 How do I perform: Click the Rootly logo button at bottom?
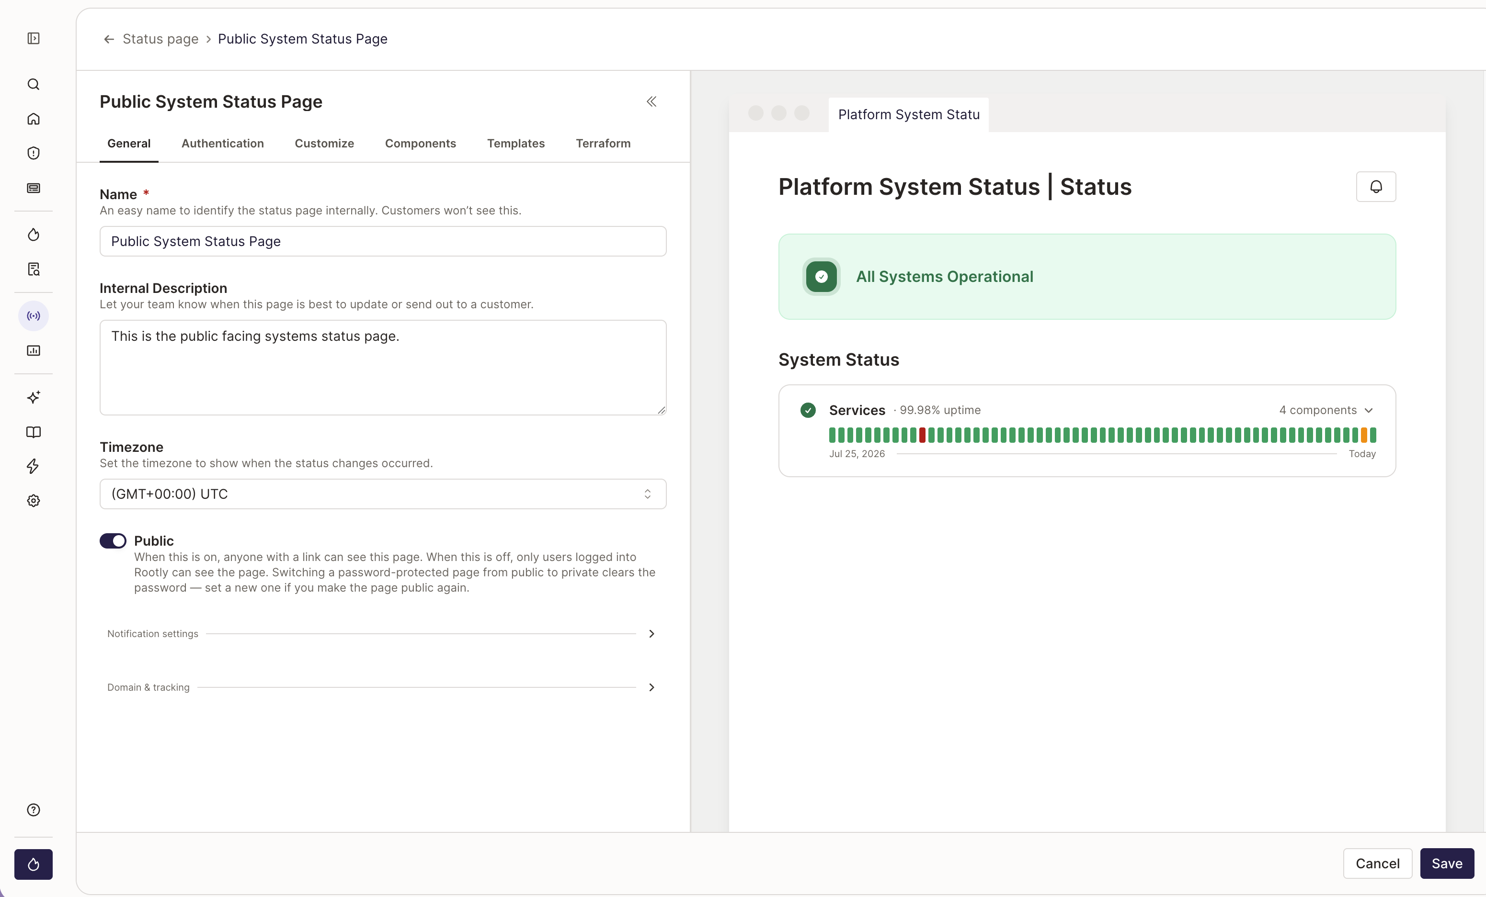[34, 864]
